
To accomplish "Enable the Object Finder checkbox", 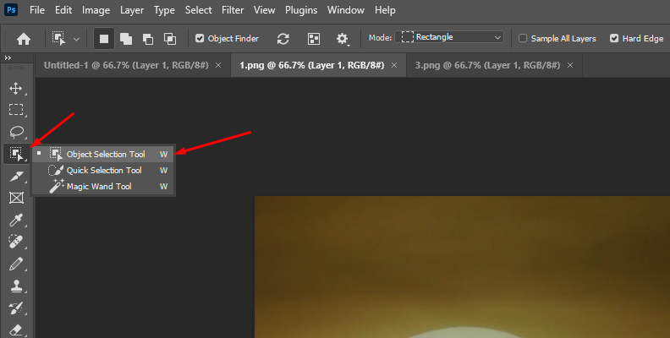I will pos(200,38).
